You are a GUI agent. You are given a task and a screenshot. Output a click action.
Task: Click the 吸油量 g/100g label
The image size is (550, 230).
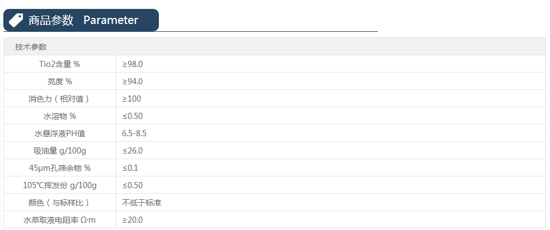[x=60, y=151]
